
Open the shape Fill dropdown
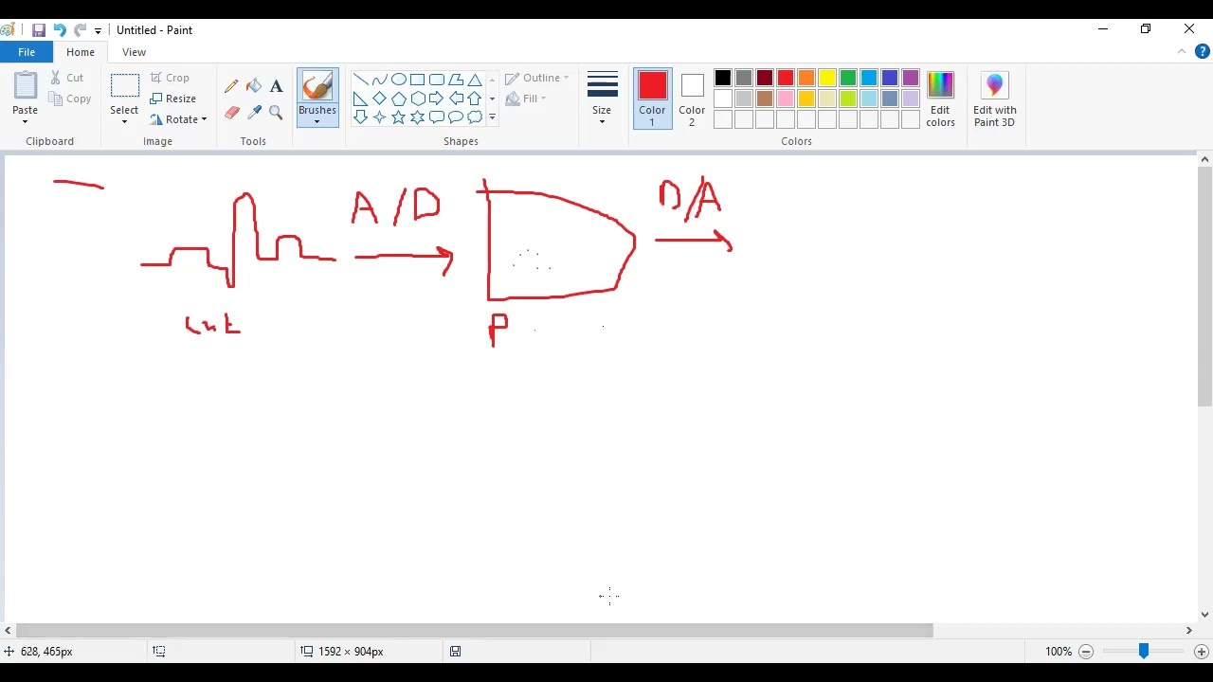[526, 99]
